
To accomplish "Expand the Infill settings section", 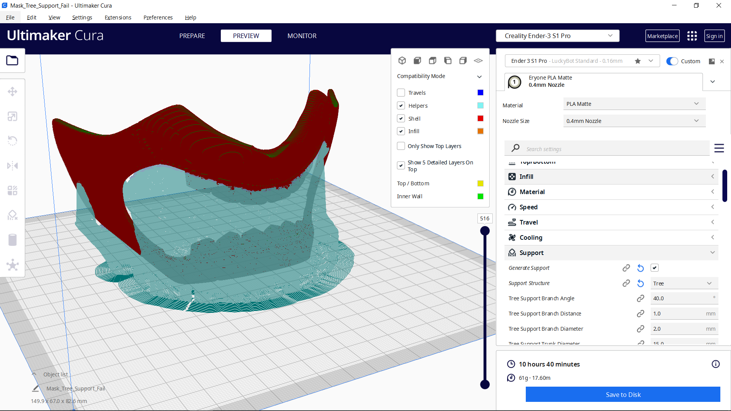I will tap(611, 177).
